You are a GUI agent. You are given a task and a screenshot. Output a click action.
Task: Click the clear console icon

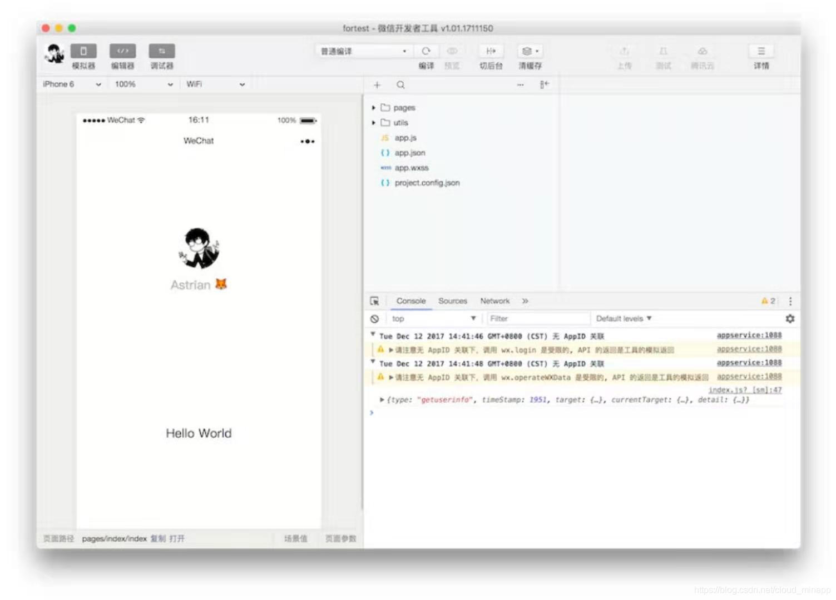[x=374, y=319]
